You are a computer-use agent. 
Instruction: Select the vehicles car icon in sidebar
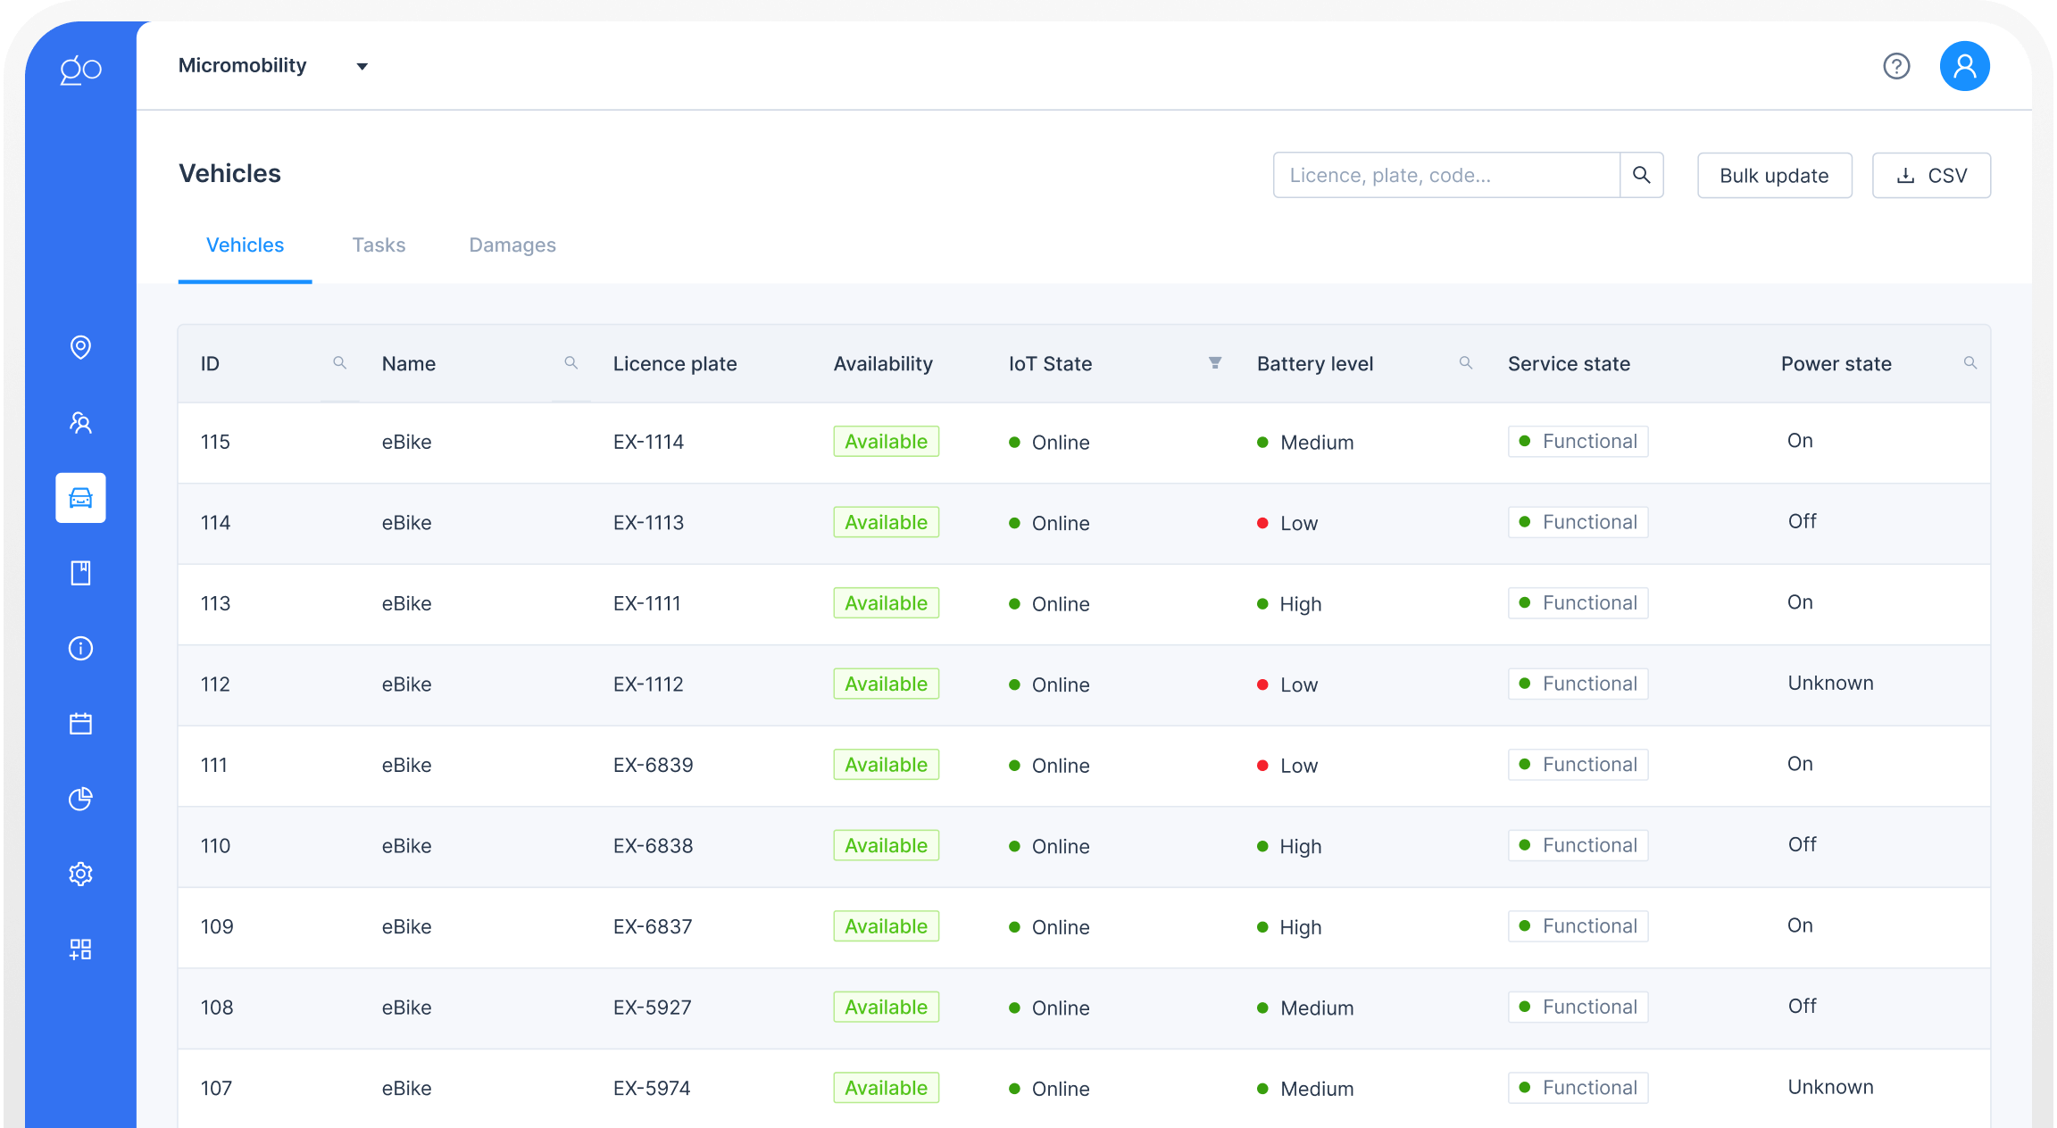point(80,498)
